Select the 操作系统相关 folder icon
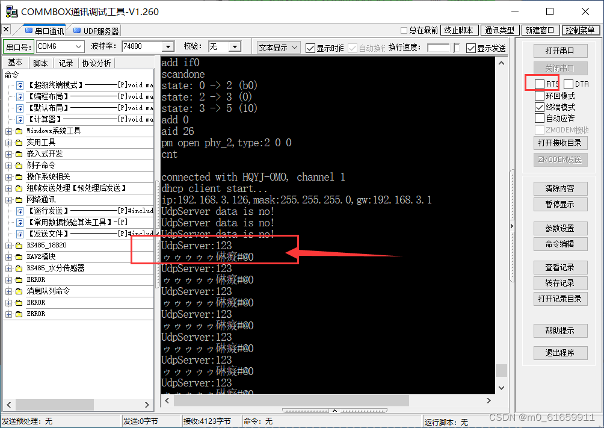The width and height of the screenshot is (604, 428). coord(19,177)
